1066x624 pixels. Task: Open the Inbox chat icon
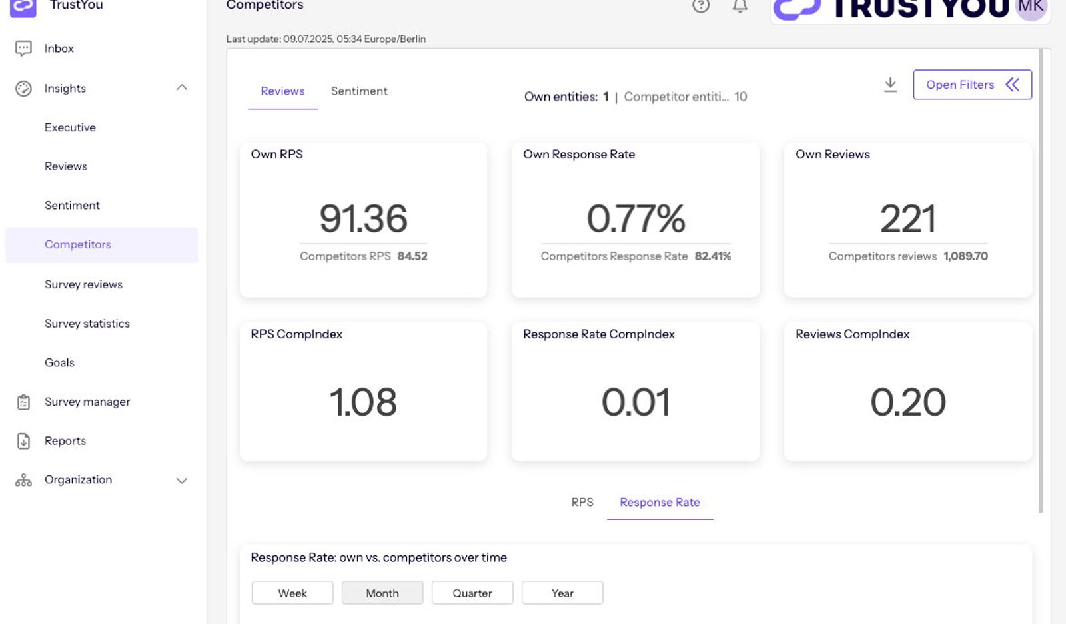click(23, 48)
